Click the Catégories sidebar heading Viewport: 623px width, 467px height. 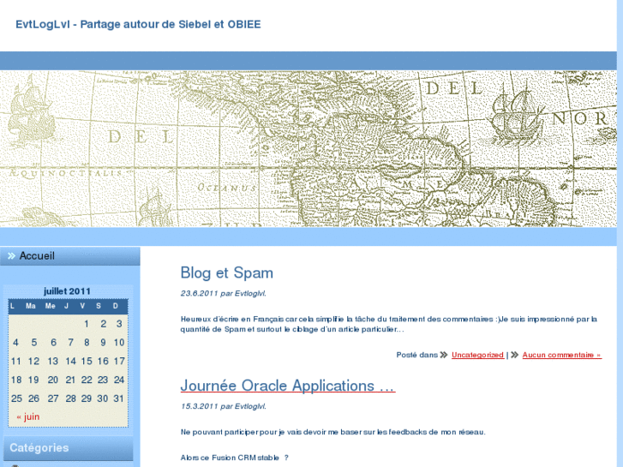click(39, 448)
